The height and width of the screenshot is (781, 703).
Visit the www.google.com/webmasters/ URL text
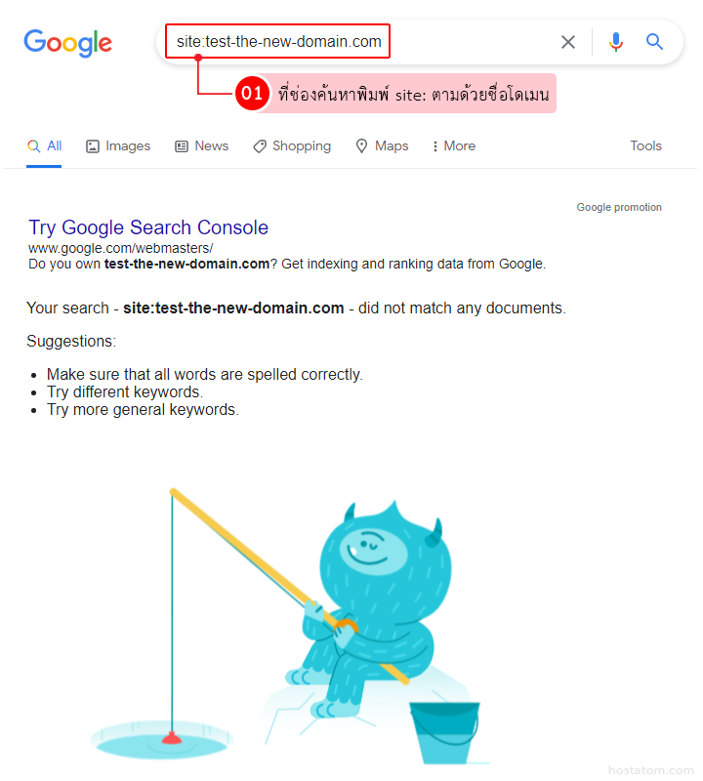click(x=120, y=248)
